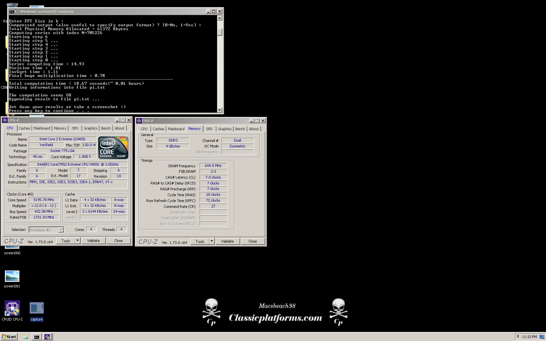Image resolution: width=546 pixels, height=341 pixels.
Task: Open Graphics tab in right CPU-Z window
Action: click(225, 129)
